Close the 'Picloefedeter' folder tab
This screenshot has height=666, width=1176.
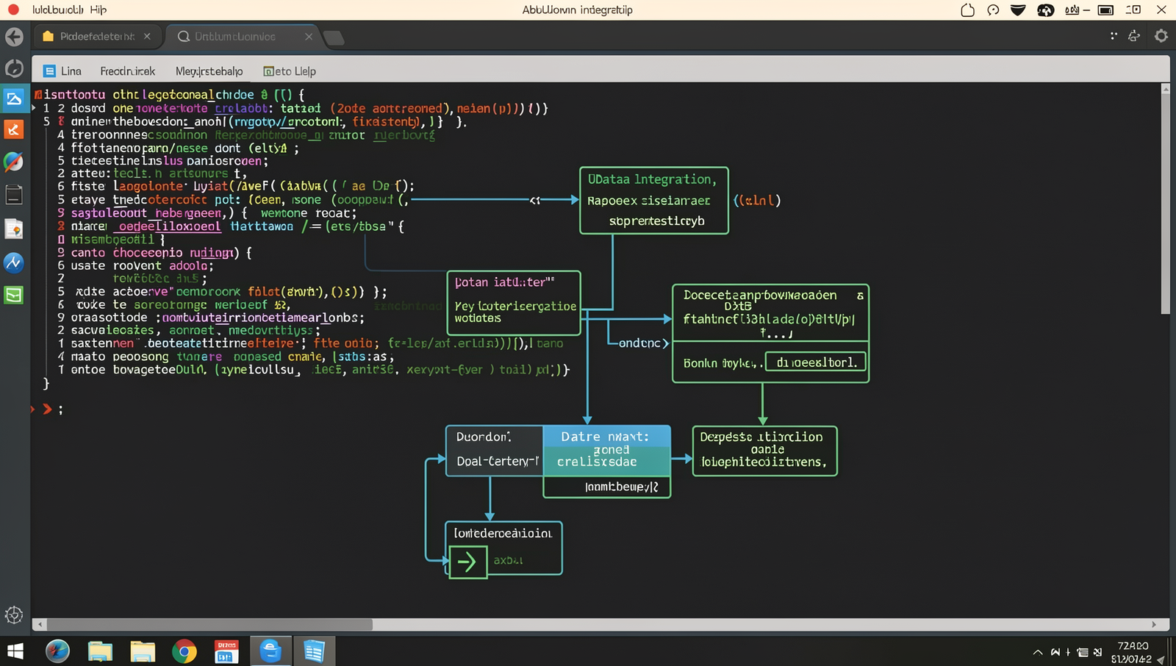pos(147,36)
